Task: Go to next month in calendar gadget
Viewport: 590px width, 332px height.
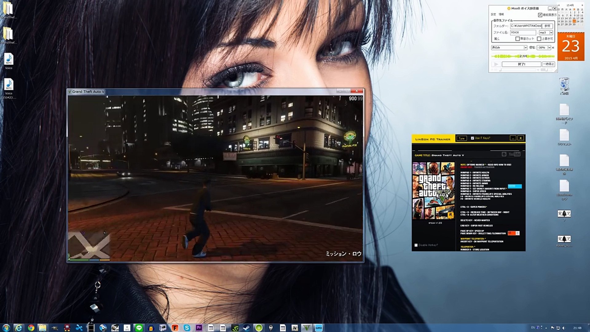Action: (x=582, y=5)
